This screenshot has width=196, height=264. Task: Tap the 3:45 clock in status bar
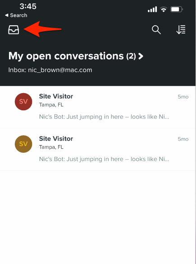tap(28, 6)
